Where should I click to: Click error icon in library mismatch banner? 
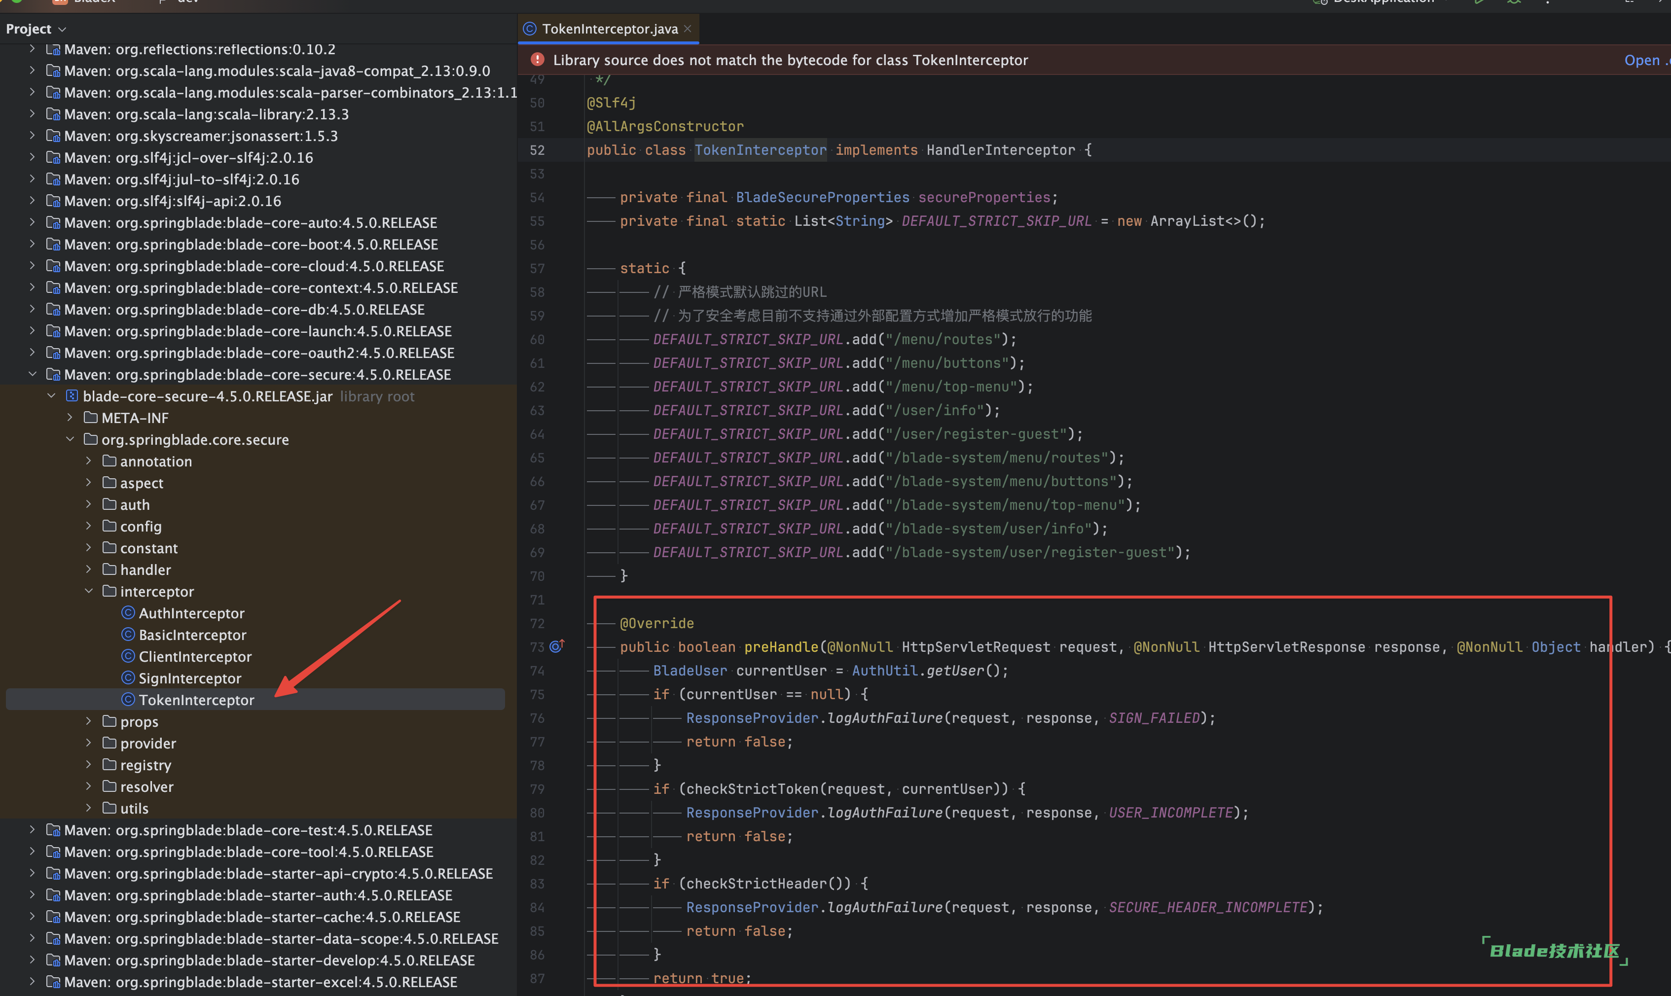point(537,60)
